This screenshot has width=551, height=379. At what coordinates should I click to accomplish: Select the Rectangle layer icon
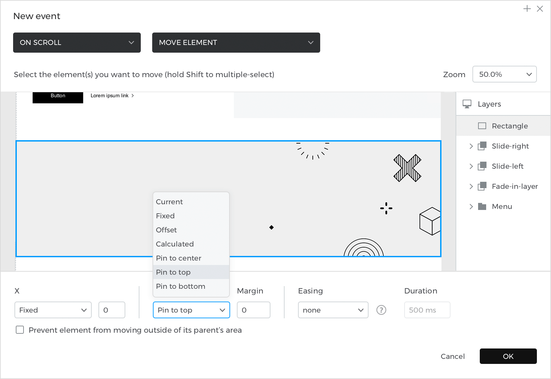482,126
